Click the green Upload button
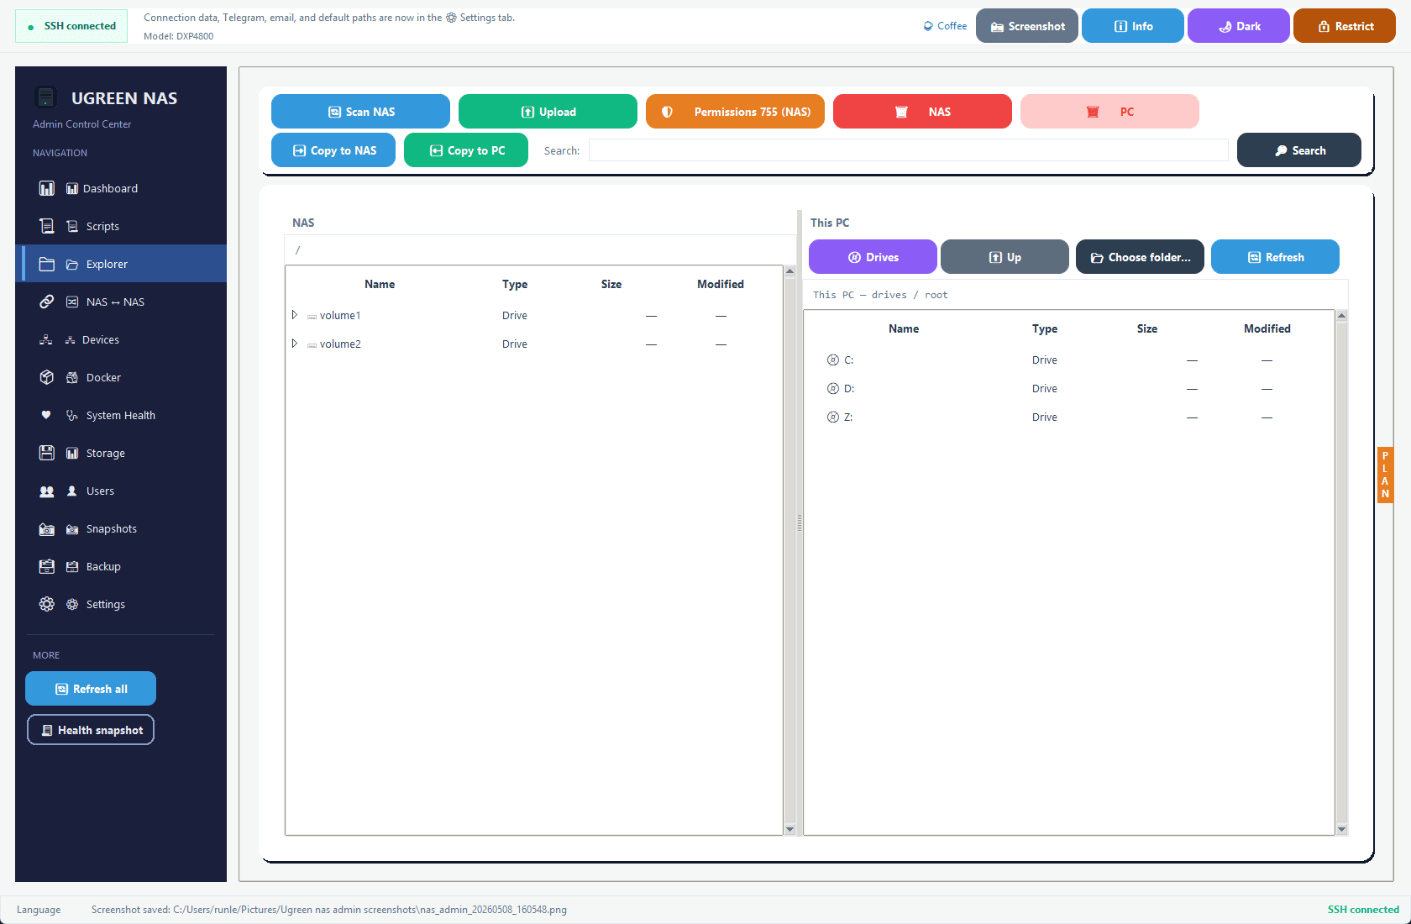Viewport: 1411px width, 924px height. tap(548, 112)
